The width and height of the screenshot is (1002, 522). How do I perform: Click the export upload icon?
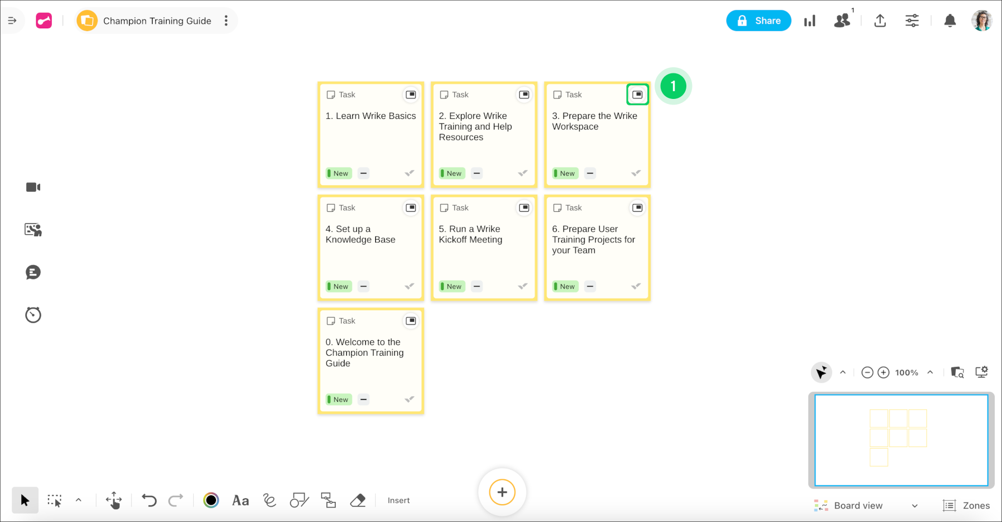click(880, 21)
